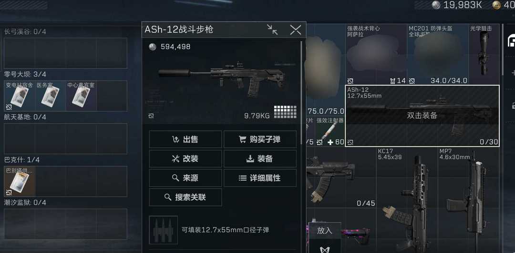Screen dimensions: 515x253
Task: Open 来源 source lookup
Action: (185, 178)
